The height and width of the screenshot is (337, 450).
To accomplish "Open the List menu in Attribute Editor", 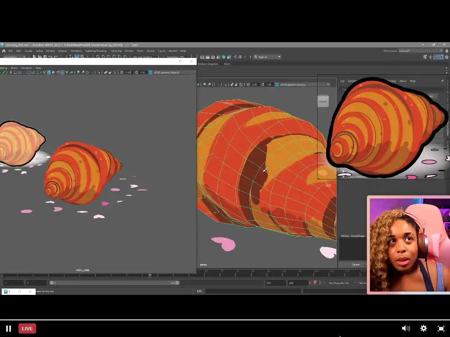I will (342, 81).
